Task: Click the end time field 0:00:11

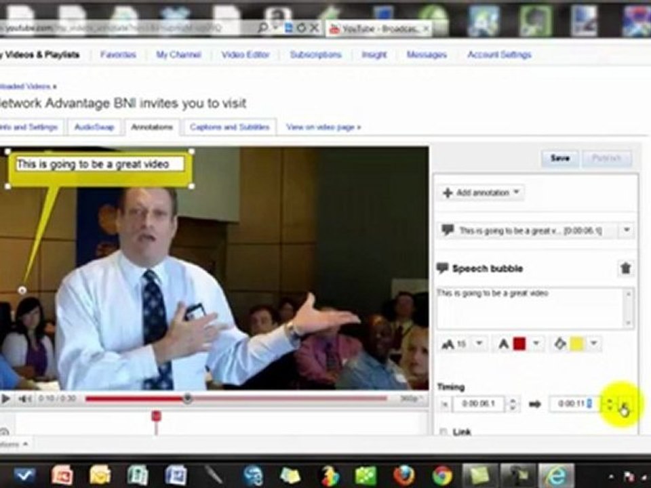Action: 574,404
